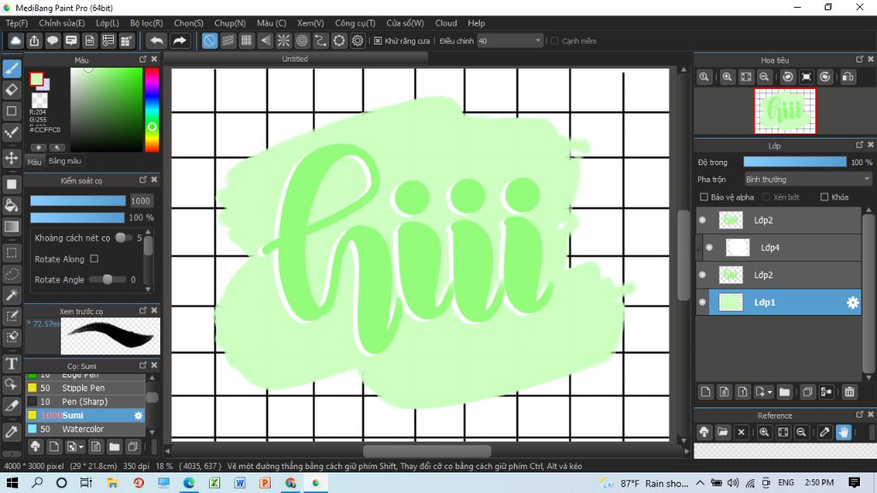Select the Move tool
Screen dimensions: 877x493
12,158
